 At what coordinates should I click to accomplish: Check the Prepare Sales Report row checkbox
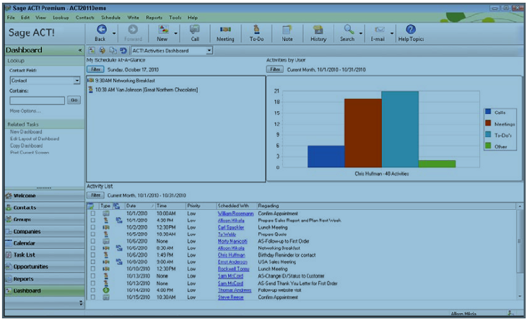[x=92, y=220]
